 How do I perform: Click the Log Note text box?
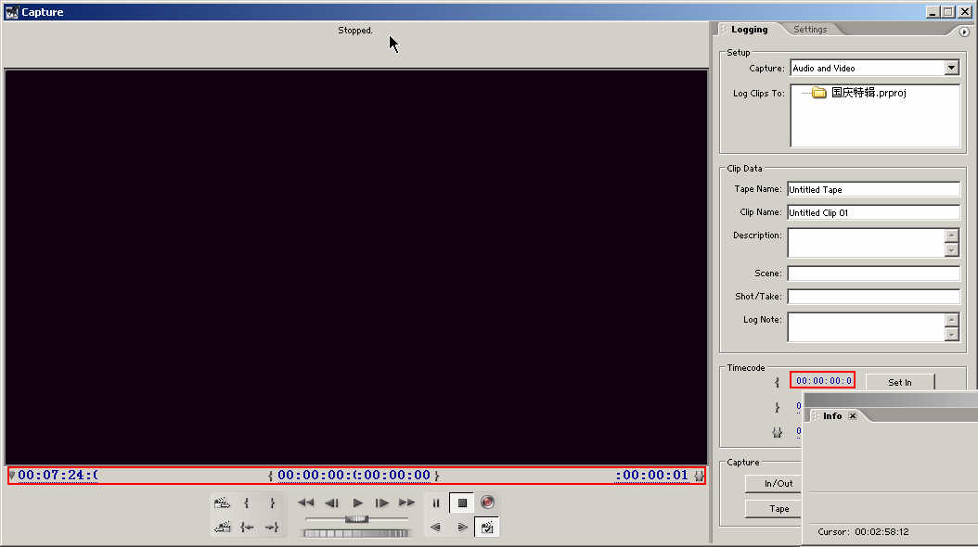866,327
